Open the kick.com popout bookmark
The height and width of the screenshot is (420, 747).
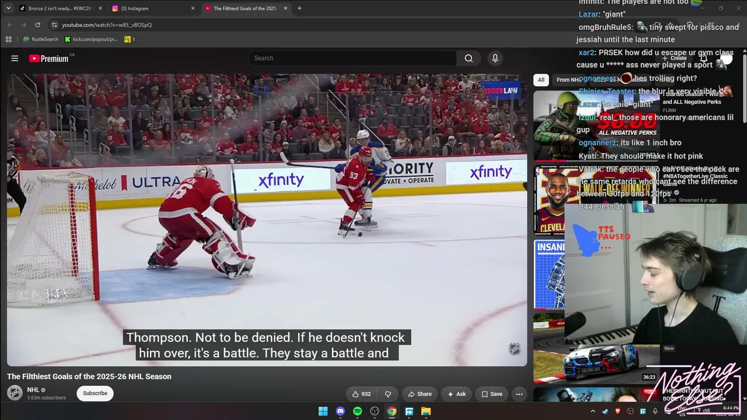coord(91,39)
